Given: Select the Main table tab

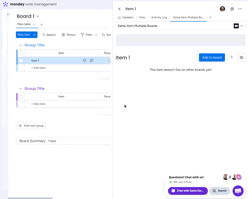Looking at the screenshot, I should click(24, 24).
